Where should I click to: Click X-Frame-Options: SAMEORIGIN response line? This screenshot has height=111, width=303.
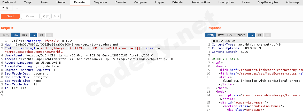click(x=236, y=48)
